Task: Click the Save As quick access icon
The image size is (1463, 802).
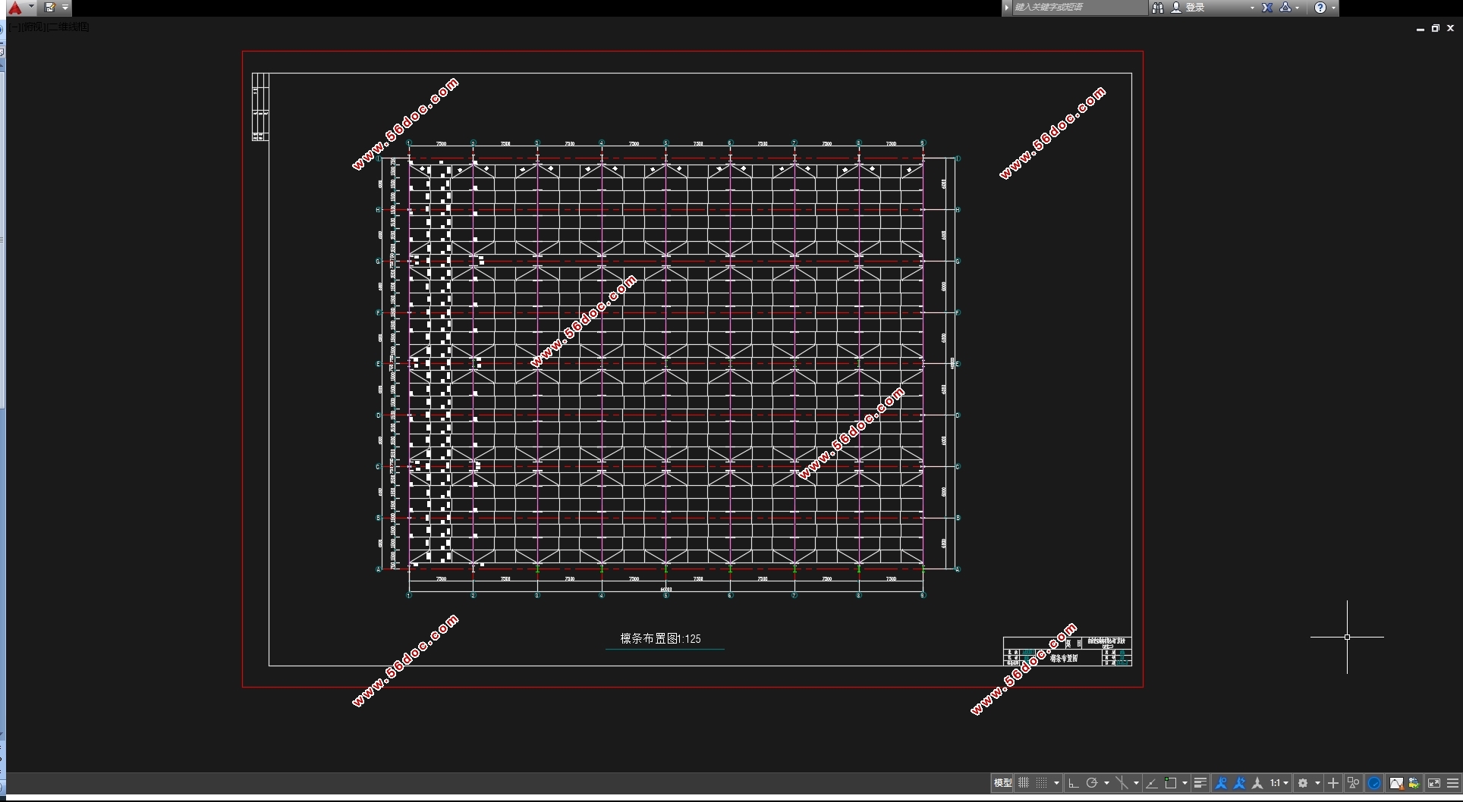Action: 50,8
